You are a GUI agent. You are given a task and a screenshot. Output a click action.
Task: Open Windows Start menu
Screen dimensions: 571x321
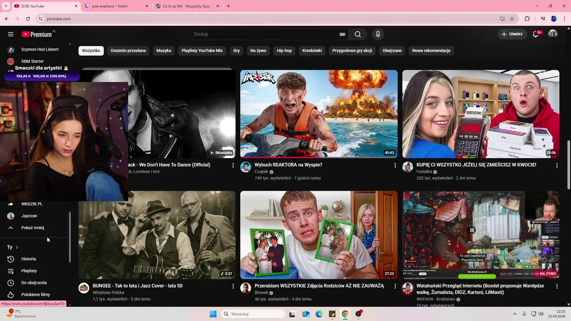213,314
